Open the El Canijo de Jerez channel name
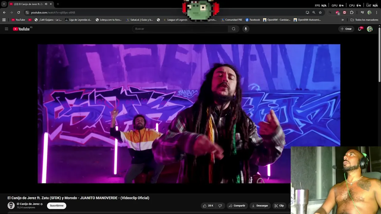This screenshot has height=214, width=381. 28,204
